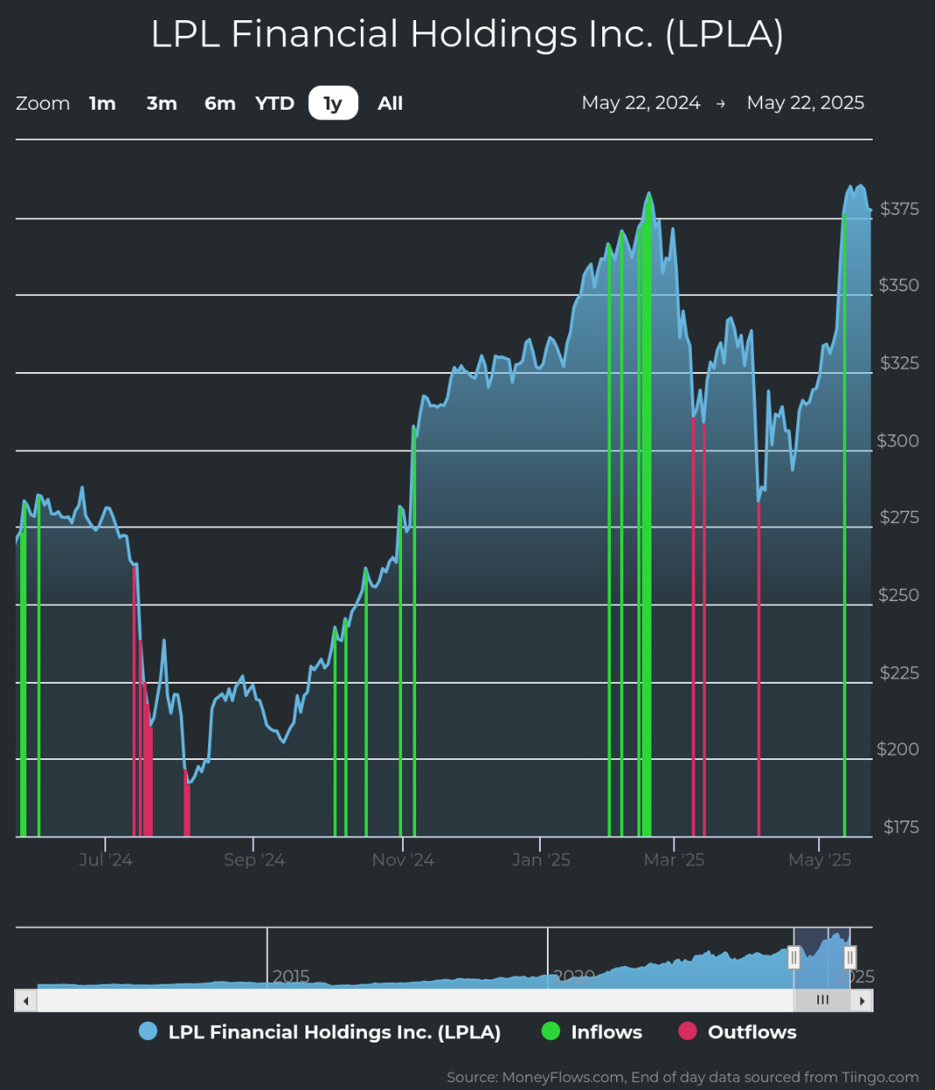935x1090 pixels.
Task: Click the scrollbar left arrow
Action: point(25,1000)
